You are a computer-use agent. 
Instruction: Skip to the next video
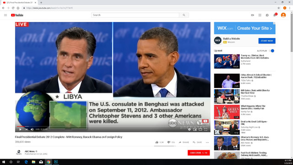tap(27, 129)
